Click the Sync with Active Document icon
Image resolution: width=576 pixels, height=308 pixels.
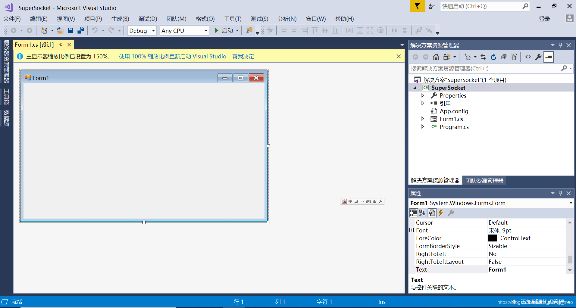tap(483, 57)
